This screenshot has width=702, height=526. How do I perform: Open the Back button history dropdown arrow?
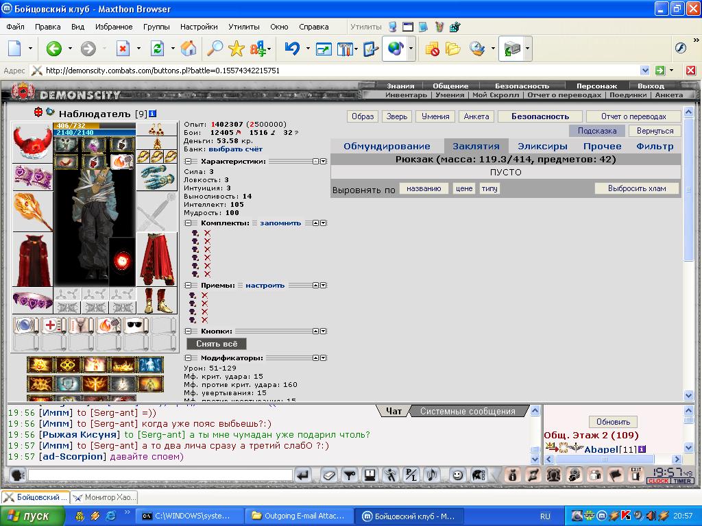70,49
